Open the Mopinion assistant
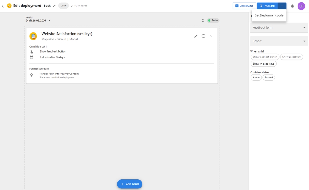Image resolution: width=309 pixels, height=190 pixels. 244,6
